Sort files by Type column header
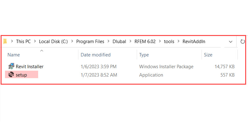 click(x=144, y=55)
